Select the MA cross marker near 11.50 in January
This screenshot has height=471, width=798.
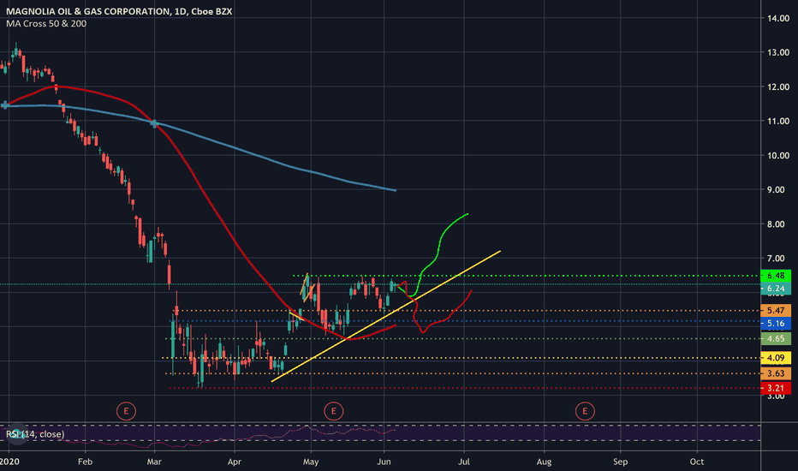[5, 104]
